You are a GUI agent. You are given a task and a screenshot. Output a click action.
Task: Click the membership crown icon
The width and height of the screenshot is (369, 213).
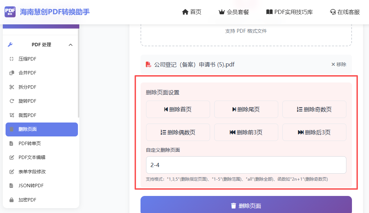222,12
